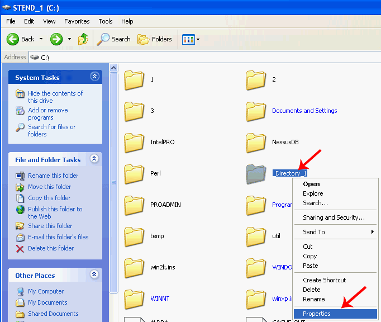Viewport: 381px width, 322px height.
Task: Click the green Back arrow icon
Action: (13, 39)
